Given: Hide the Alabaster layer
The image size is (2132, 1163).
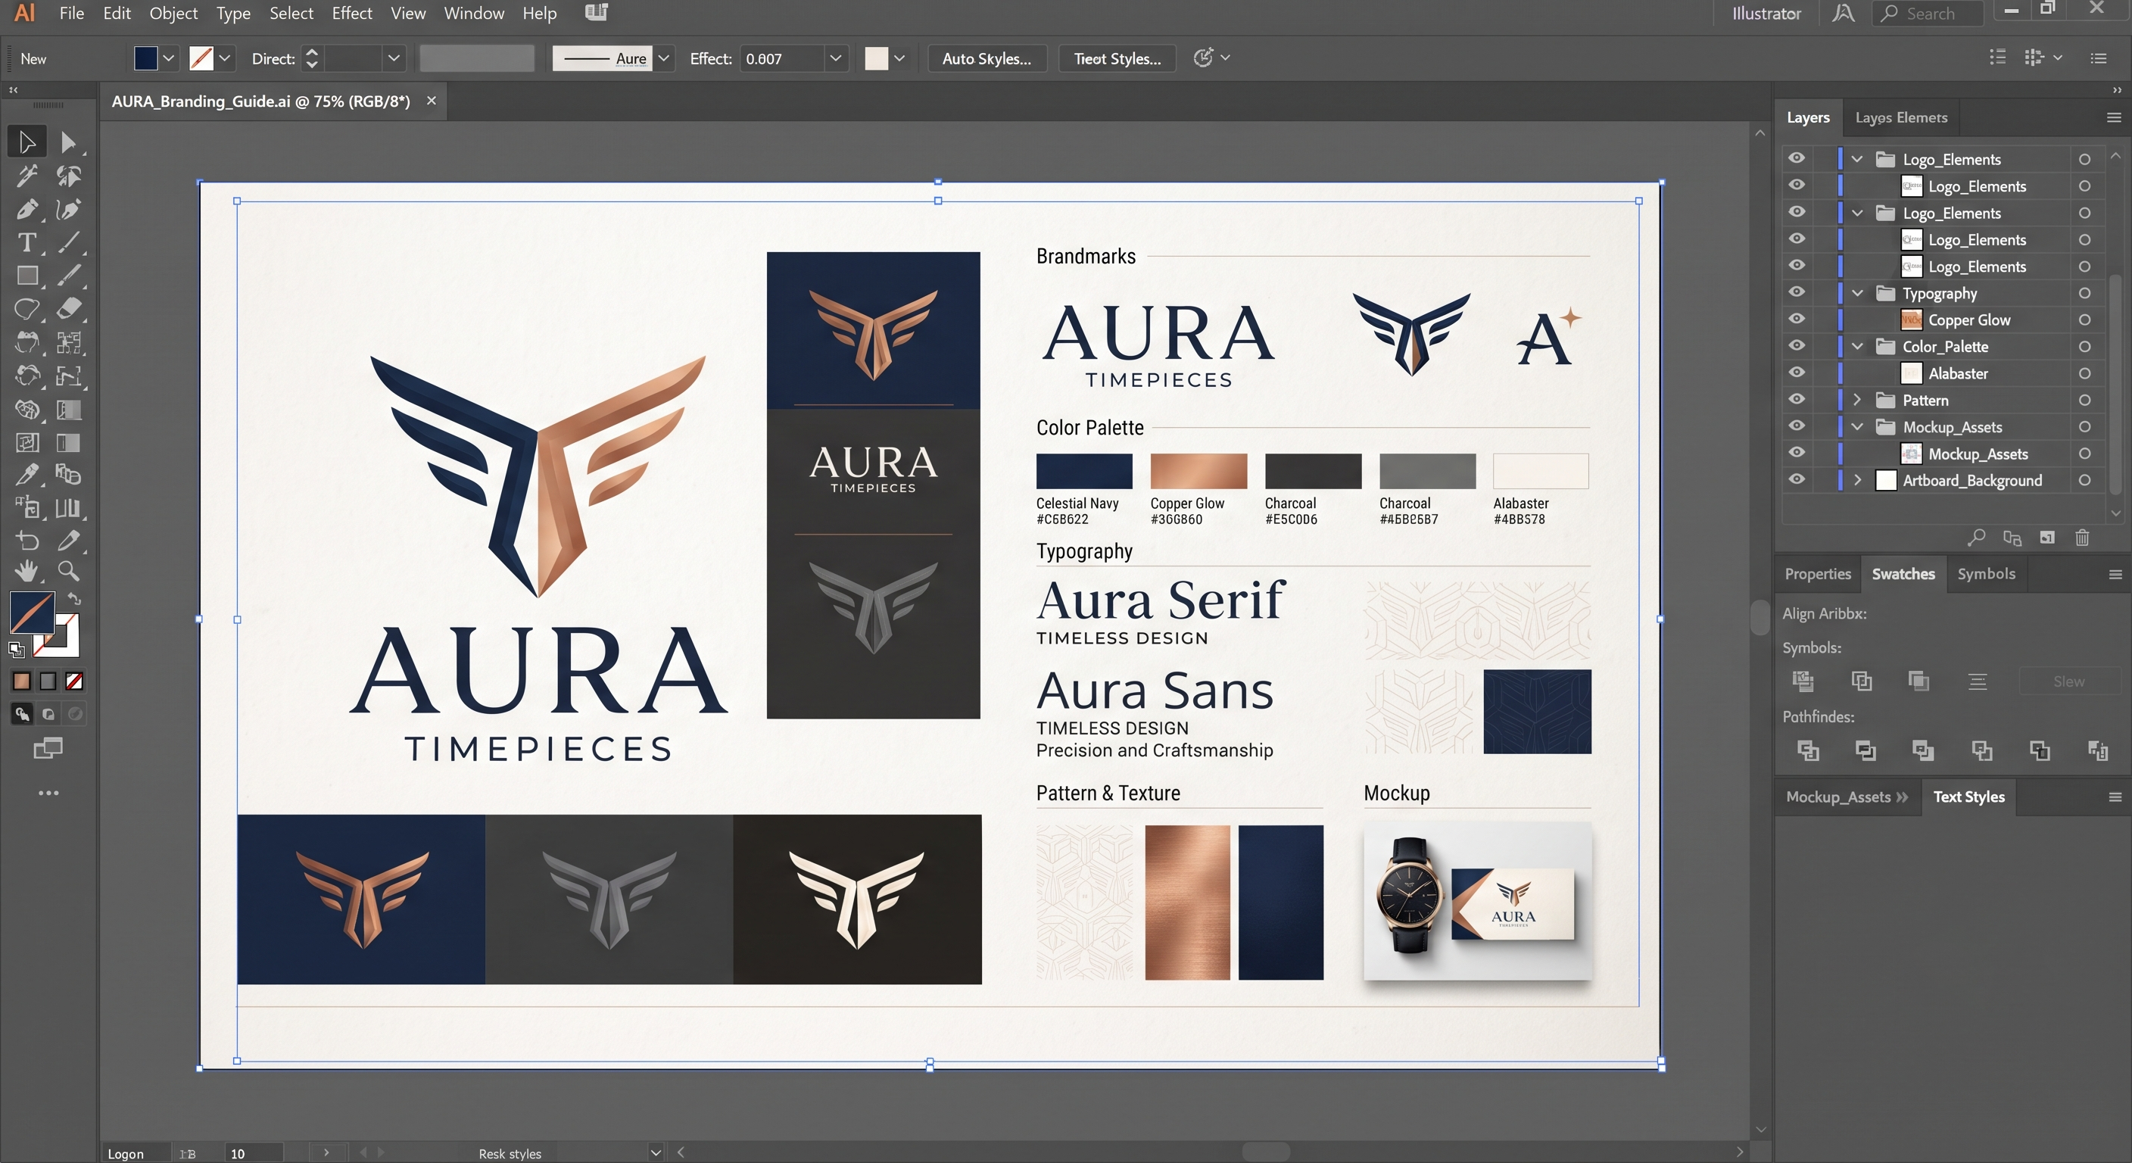Looking at the screenshot, I should click(1796, 373).
